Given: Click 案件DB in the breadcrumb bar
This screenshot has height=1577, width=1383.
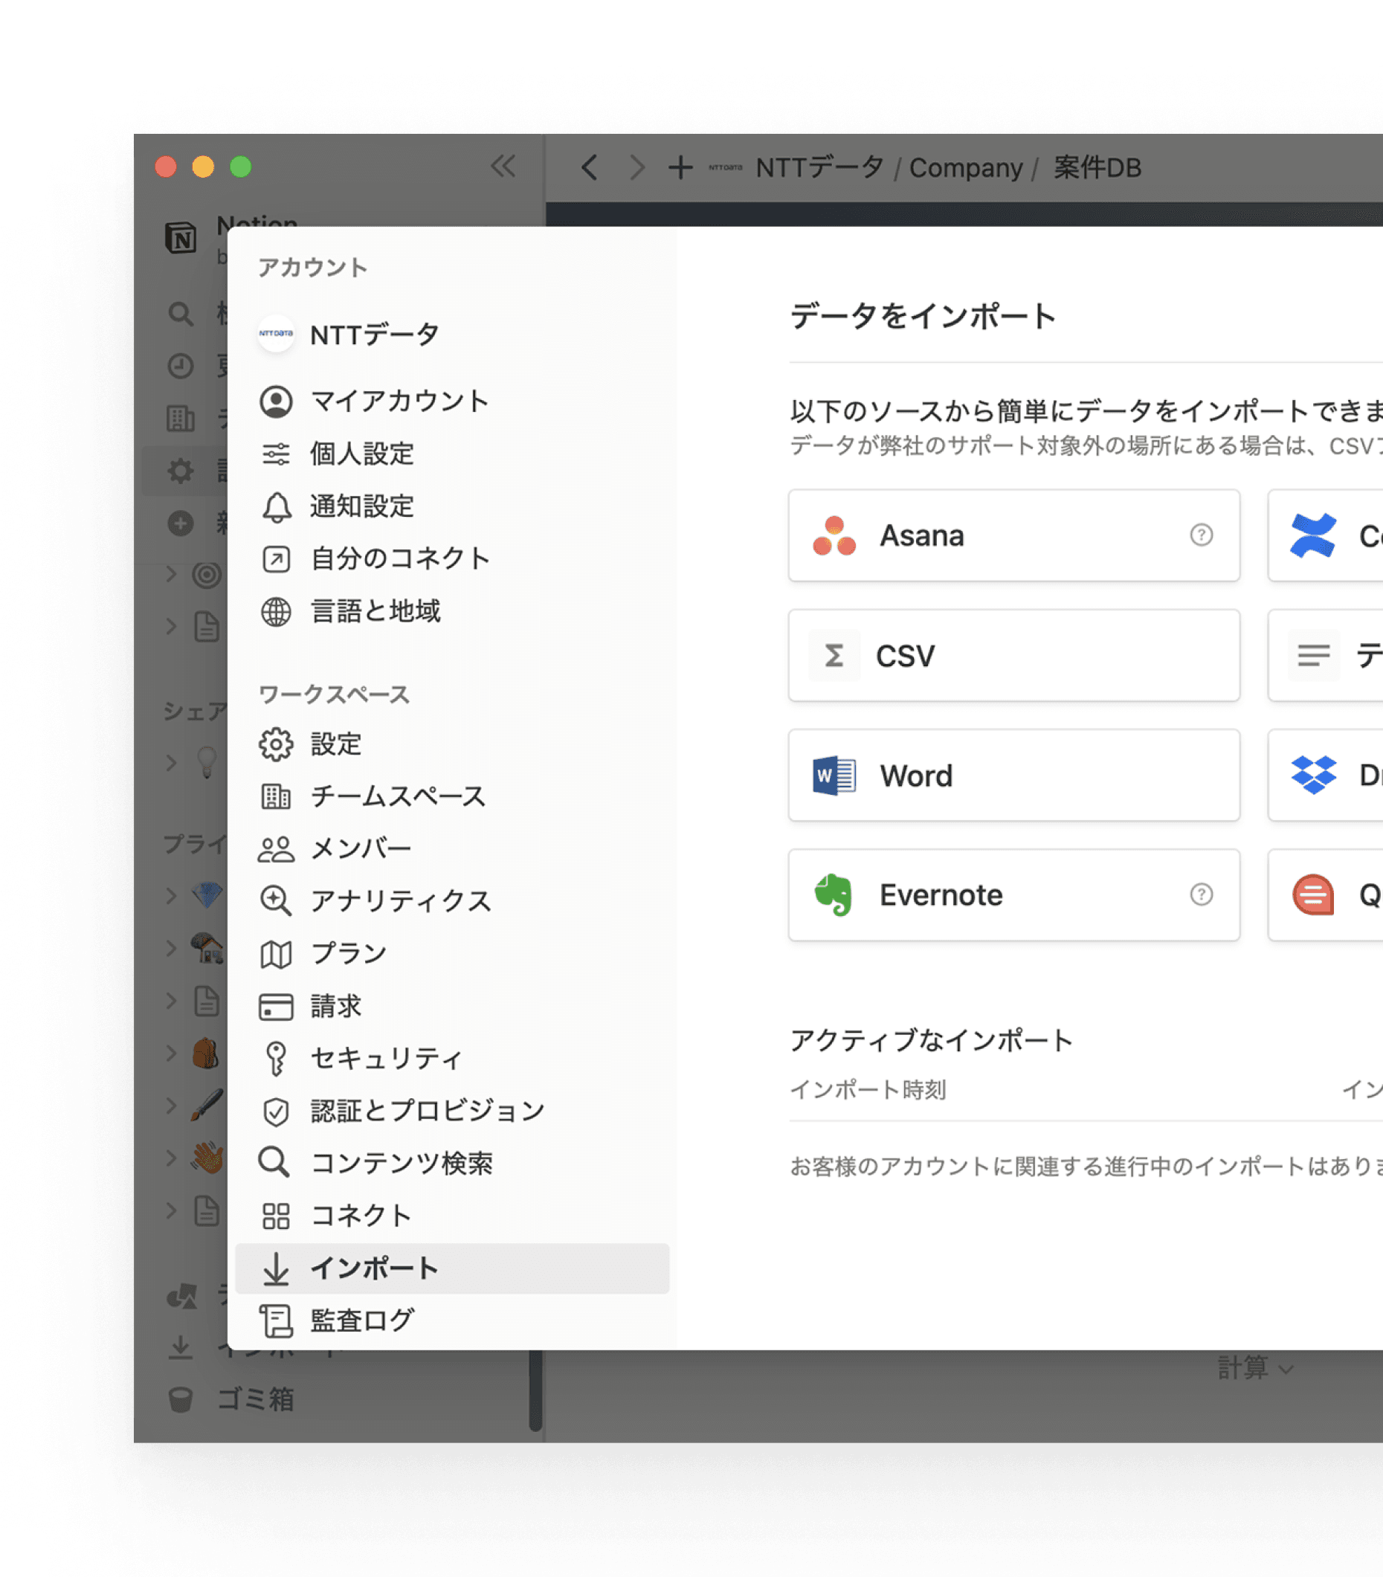Looking at the screenshot, I should (x=1097, y=167).
